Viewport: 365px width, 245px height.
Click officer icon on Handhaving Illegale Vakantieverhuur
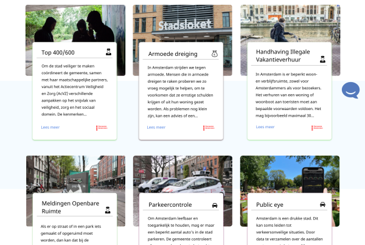322,60
